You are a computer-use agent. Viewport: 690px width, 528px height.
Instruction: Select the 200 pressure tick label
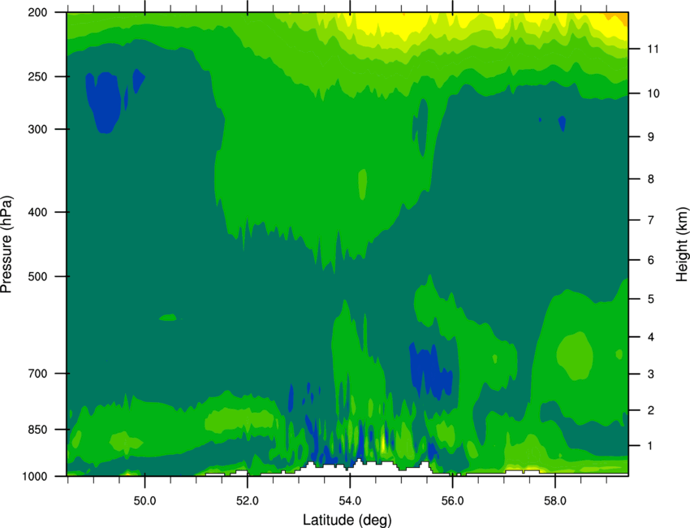38,12
